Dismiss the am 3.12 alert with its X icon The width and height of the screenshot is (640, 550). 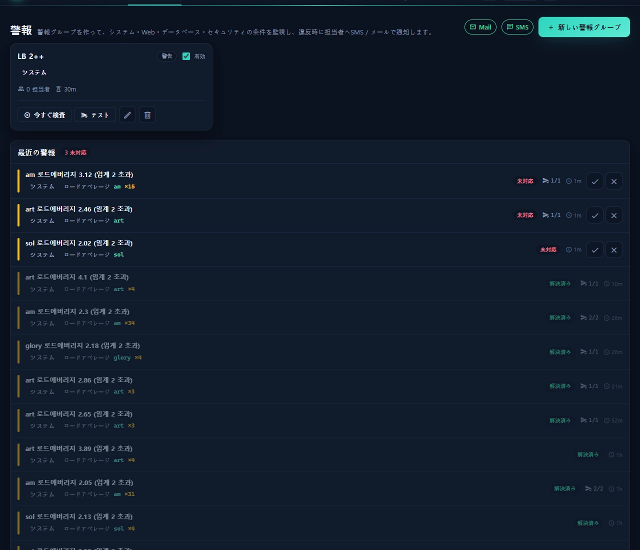click(x=614, y=181)
